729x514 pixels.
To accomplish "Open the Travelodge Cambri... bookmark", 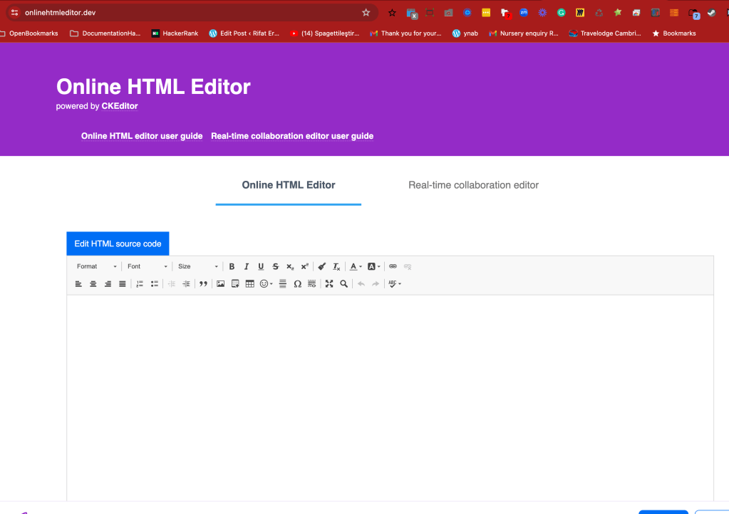I will point(605,33).
